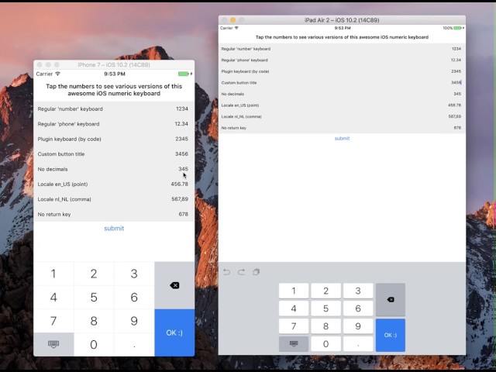Tap key 8 on iPhone keyboard
This screenshot has width=496, height=372.
[94, 321]
